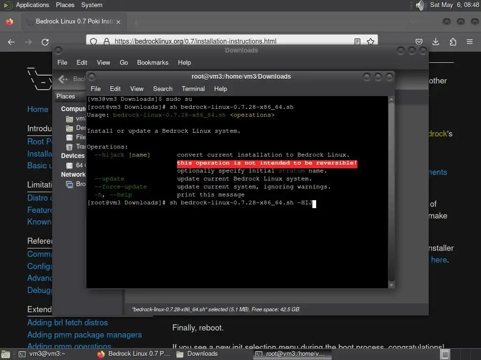
Task: Open Applications menu in top panel
Action: coord(32,5)
